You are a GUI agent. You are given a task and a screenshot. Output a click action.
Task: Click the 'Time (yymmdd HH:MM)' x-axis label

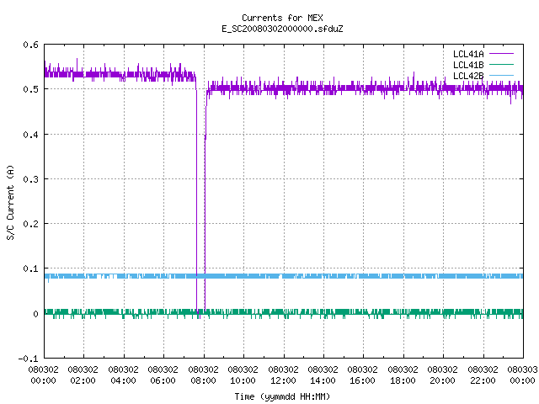[x=282, y=396]
